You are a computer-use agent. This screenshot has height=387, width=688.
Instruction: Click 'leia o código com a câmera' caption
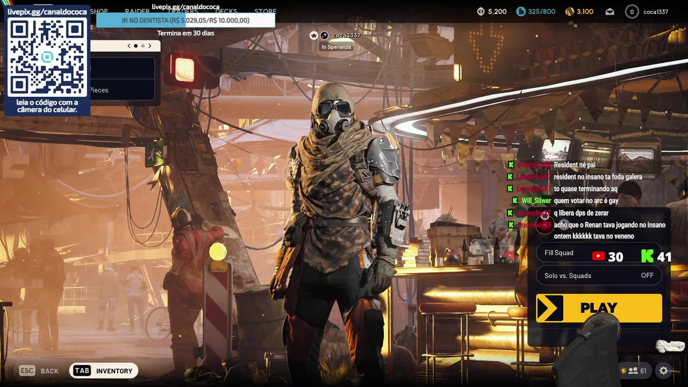[x=47, y=106]
